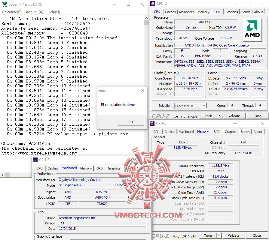269x240 pixels.
Task: Click Validate in Memory CPU-Z window
Action: (x=234, y=235)
